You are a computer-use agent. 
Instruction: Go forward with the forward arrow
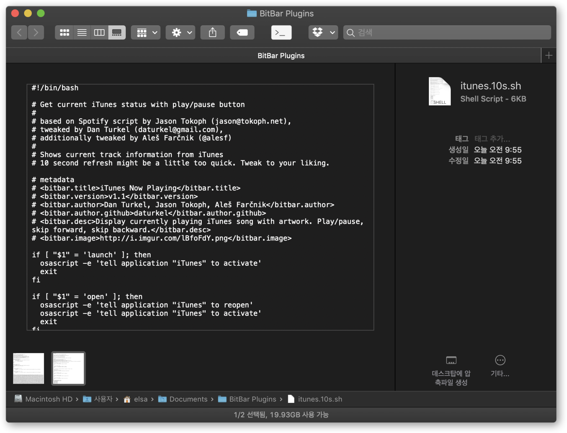pos(36,32)
